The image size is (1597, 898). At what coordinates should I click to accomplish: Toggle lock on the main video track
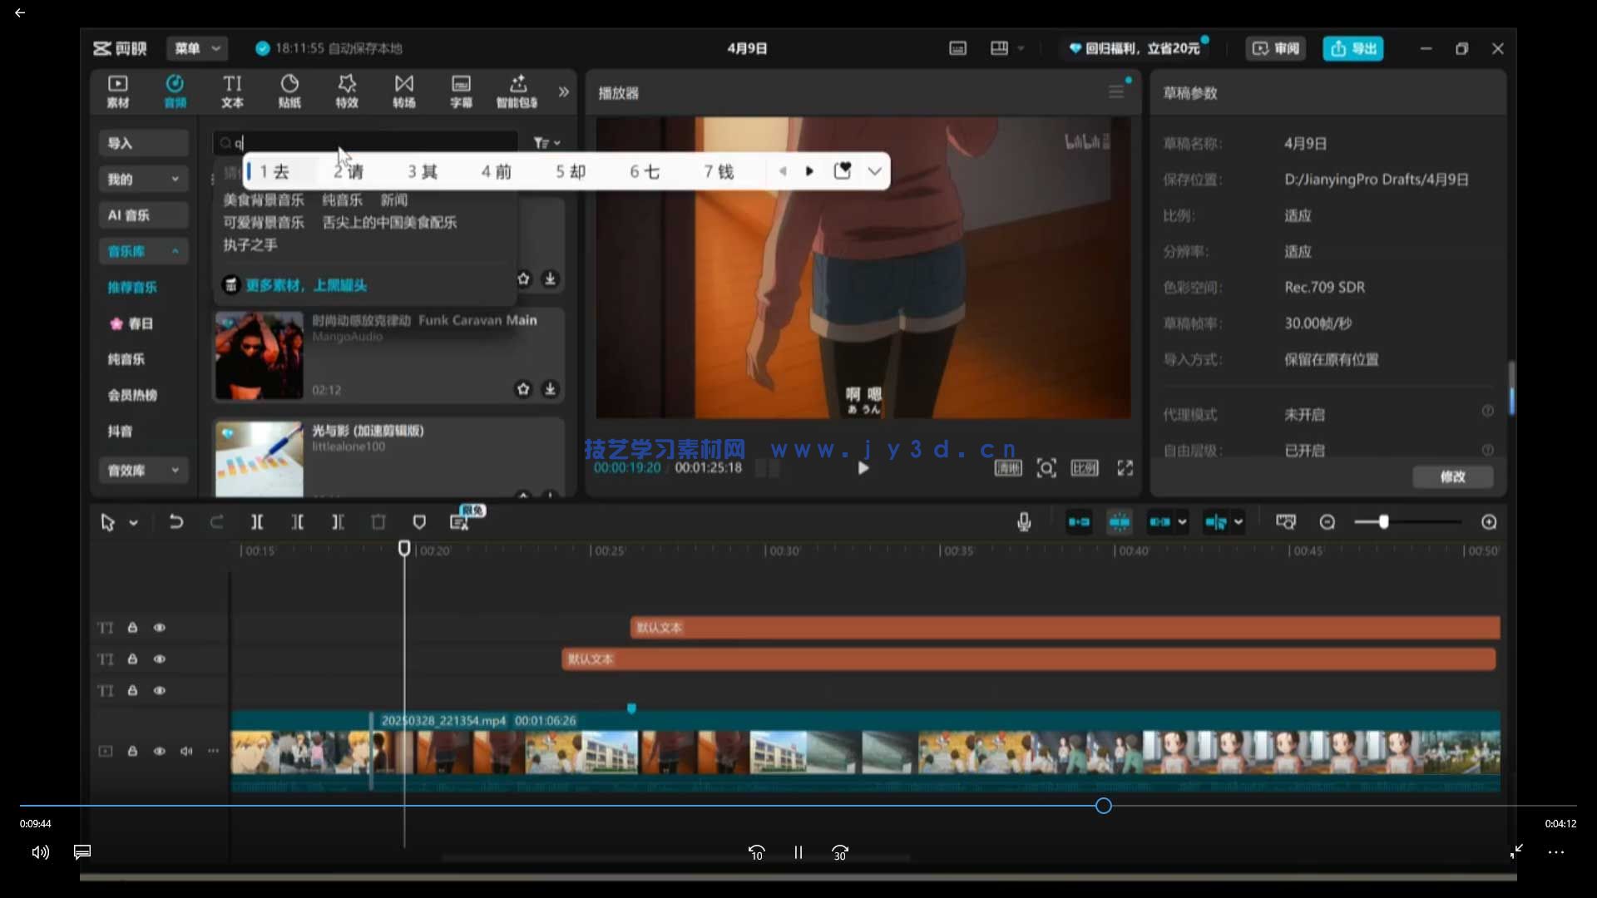[132, 751]
